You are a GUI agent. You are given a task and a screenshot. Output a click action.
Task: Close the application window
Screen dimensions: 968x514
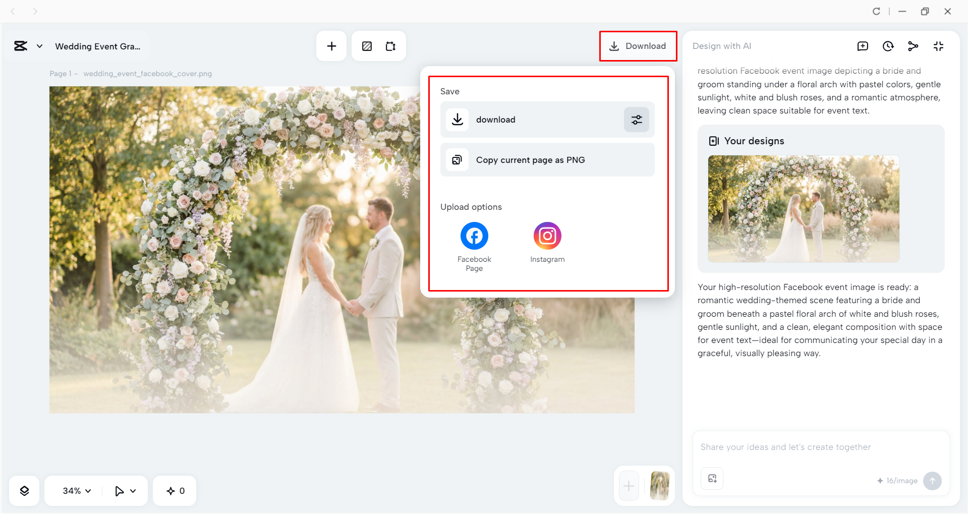pyautogui.click(x=947, y=11)
